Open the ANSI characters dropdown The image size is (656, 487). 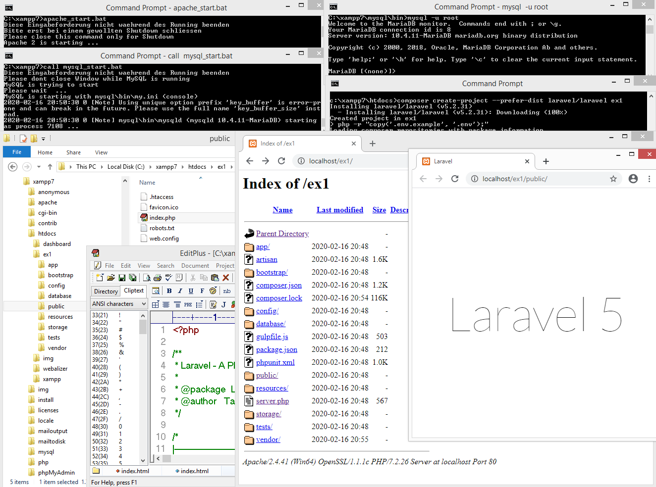coord(144,304)
